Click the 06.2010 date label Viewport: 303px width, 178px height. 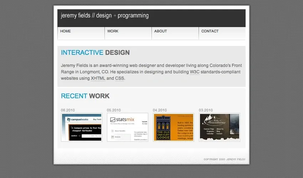(68, 110)
